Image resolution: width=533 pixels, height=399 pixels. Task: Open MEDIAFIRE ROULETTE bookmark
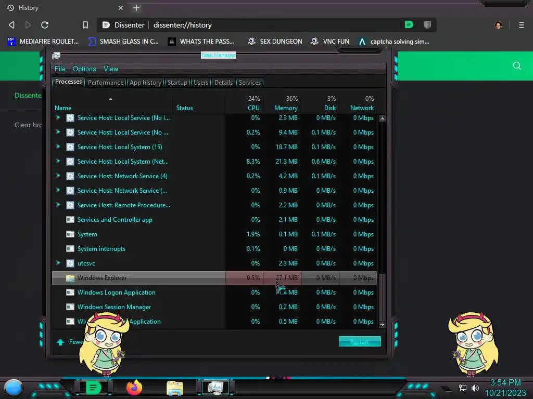tap(43, 42)
